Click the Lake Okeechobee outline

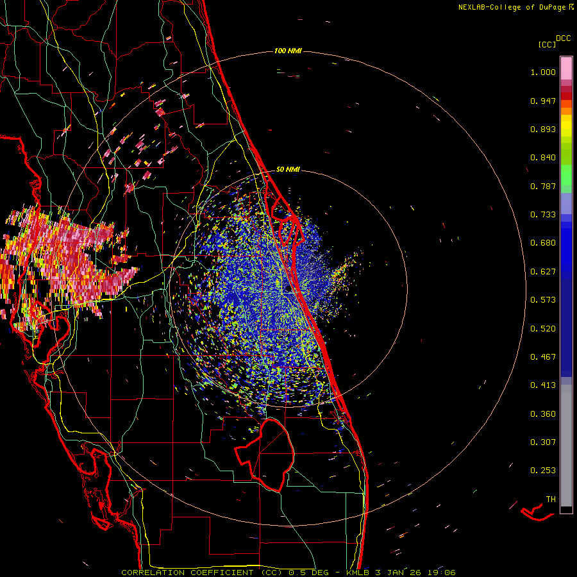pyautogui.click(x=265, y=455)
